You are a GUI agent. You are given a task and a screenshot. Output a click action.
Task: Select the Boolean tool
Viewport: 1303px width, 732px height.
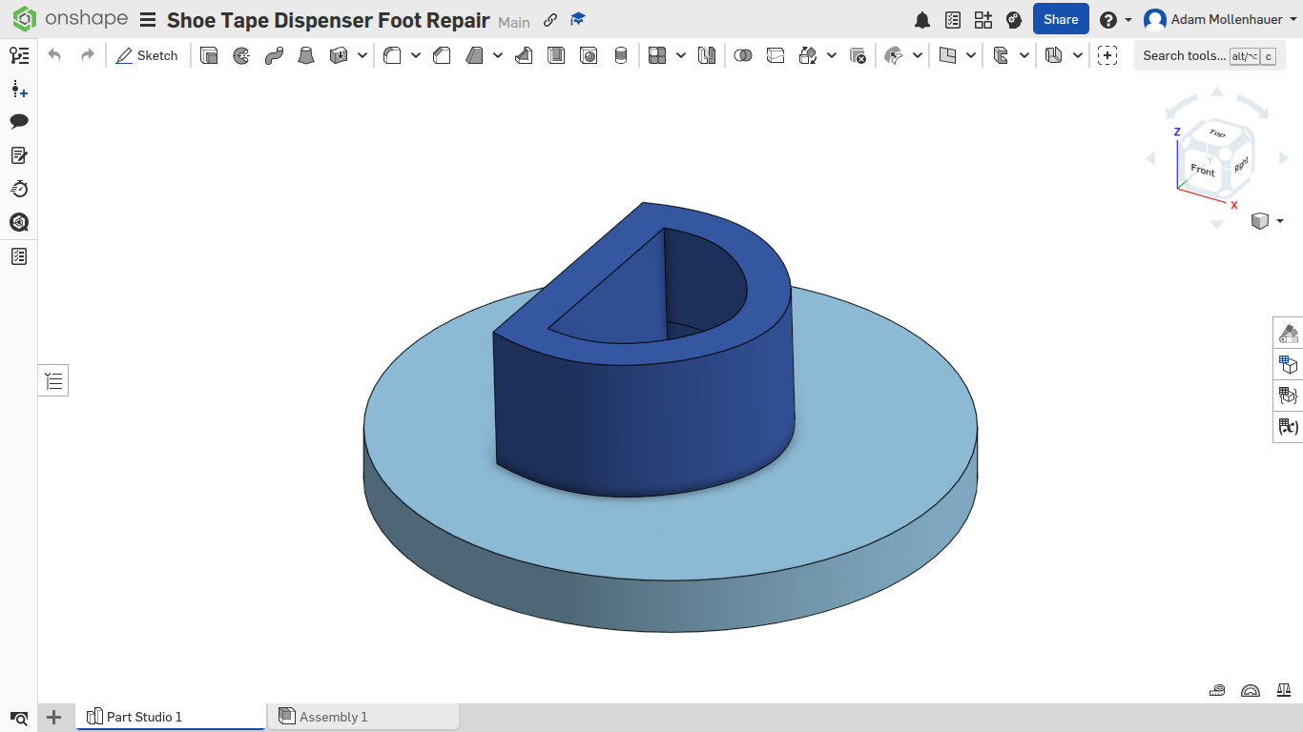coord(743,55)
